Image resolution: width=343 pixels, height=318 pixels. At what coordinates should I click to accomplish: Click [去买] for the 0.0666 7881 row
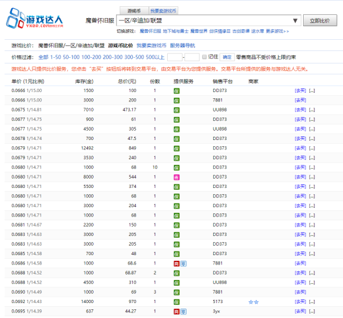point(301,100)
